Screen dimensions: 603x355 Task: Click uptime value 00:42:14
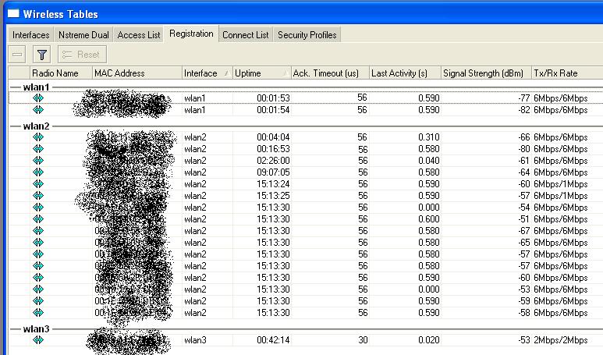point(274,340)
